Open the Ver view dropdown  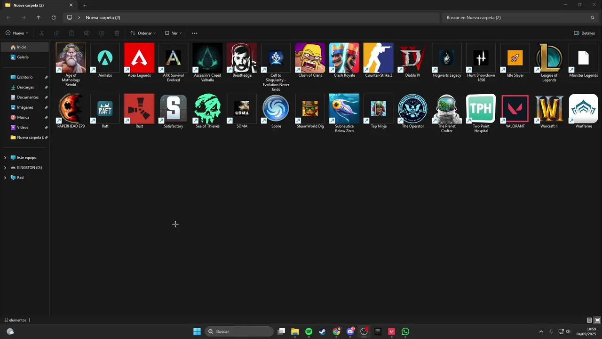click(173, 33)
